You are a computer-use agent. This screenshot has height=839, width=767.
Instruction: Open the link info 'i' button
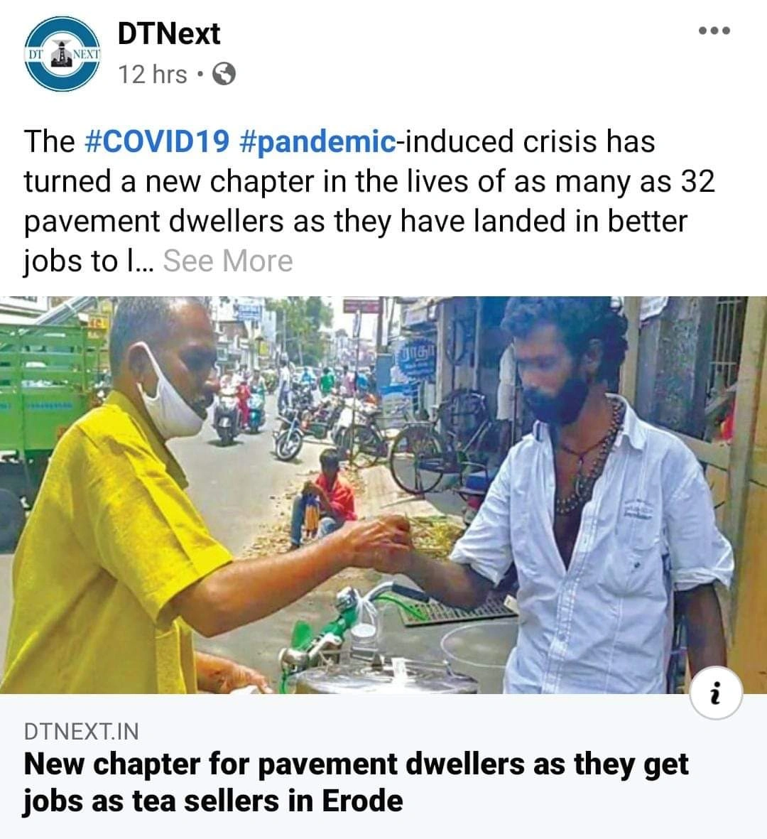pos(716,693)
